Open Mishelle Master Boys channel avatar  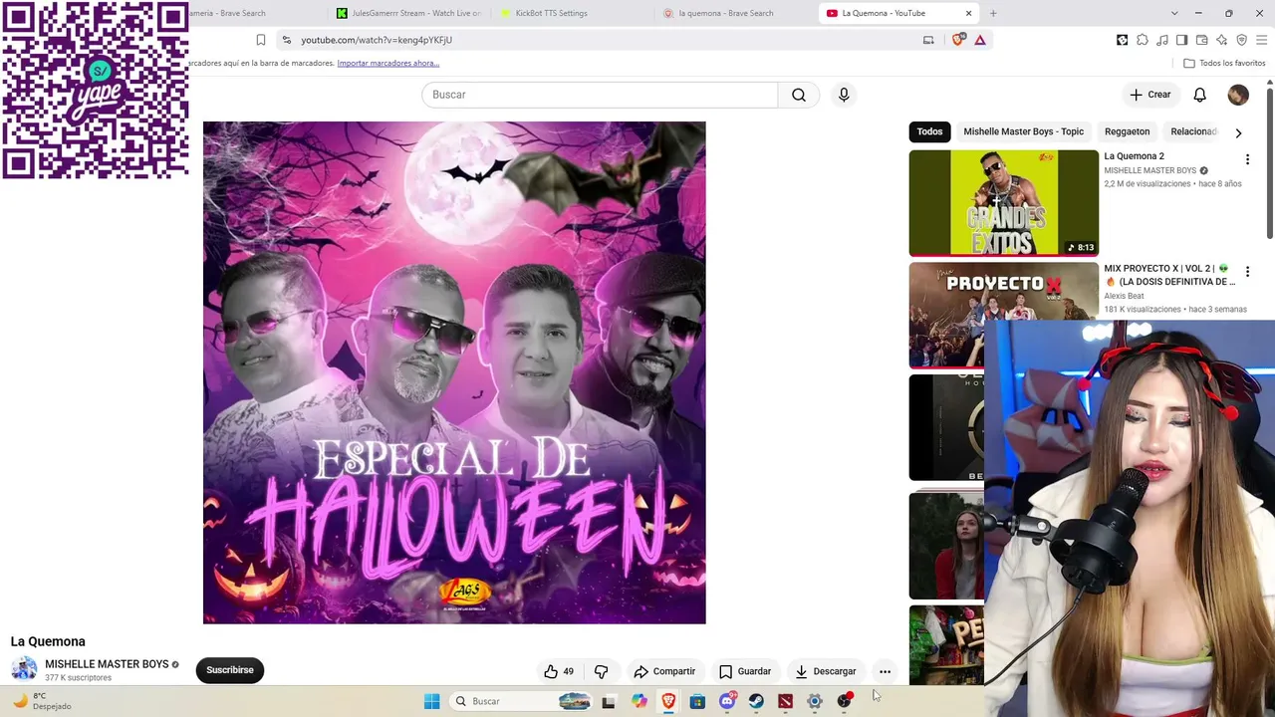click(24, 669)
